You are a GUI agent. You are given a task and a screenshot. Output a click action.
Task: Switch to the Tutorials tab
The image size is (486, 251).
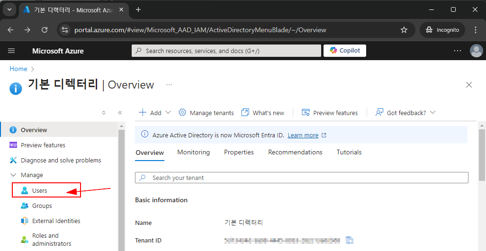349,152
